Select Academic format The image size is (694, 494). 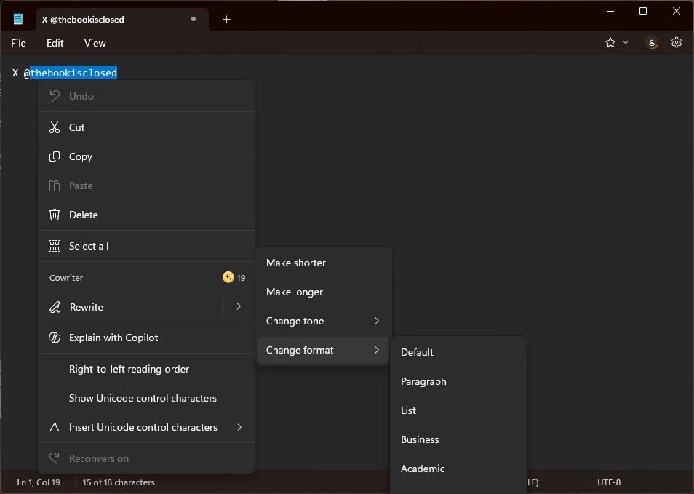click(458, 469)
